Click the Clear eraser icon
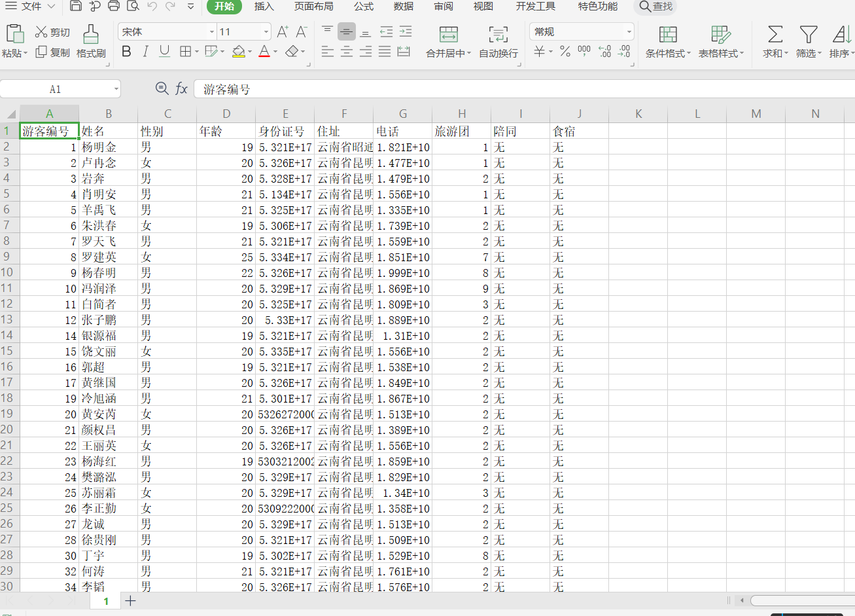 292,51
